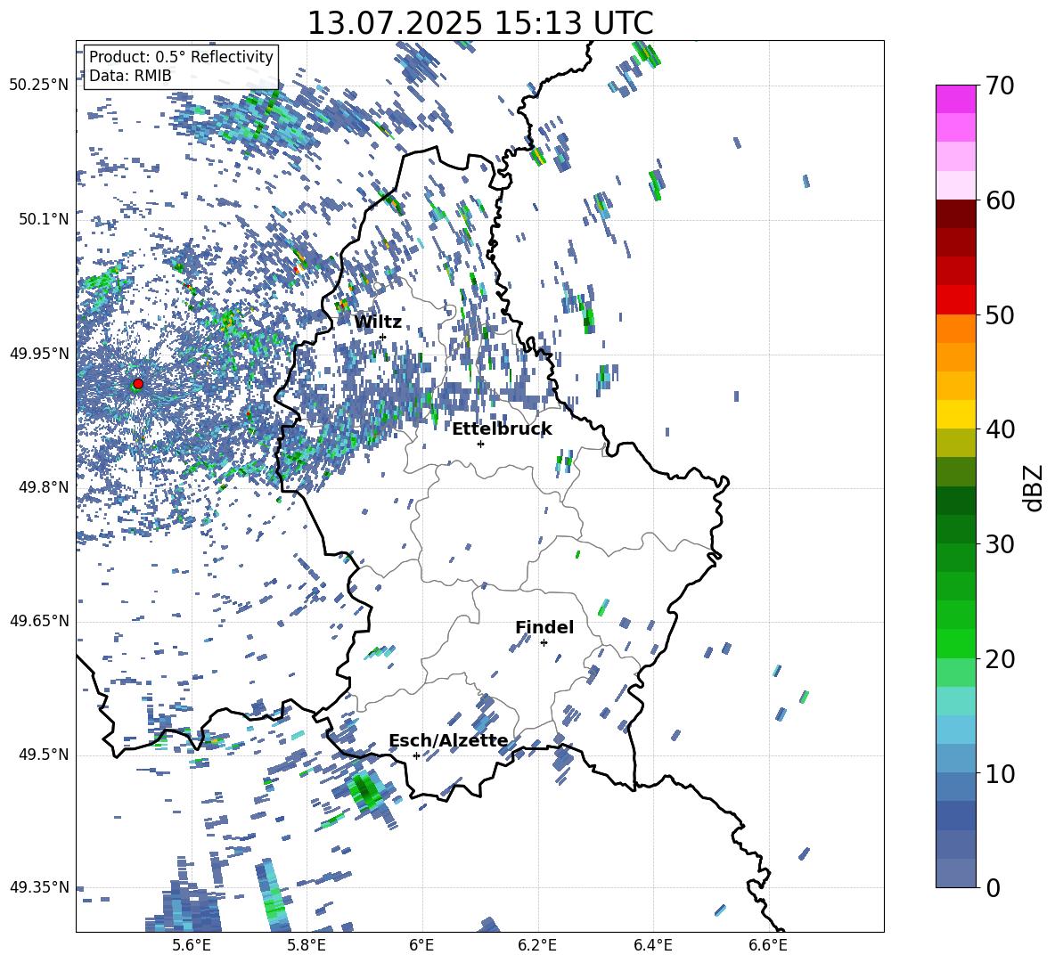
Task: Click the colorbar tick label 60
Action: tap(1000, 200)
